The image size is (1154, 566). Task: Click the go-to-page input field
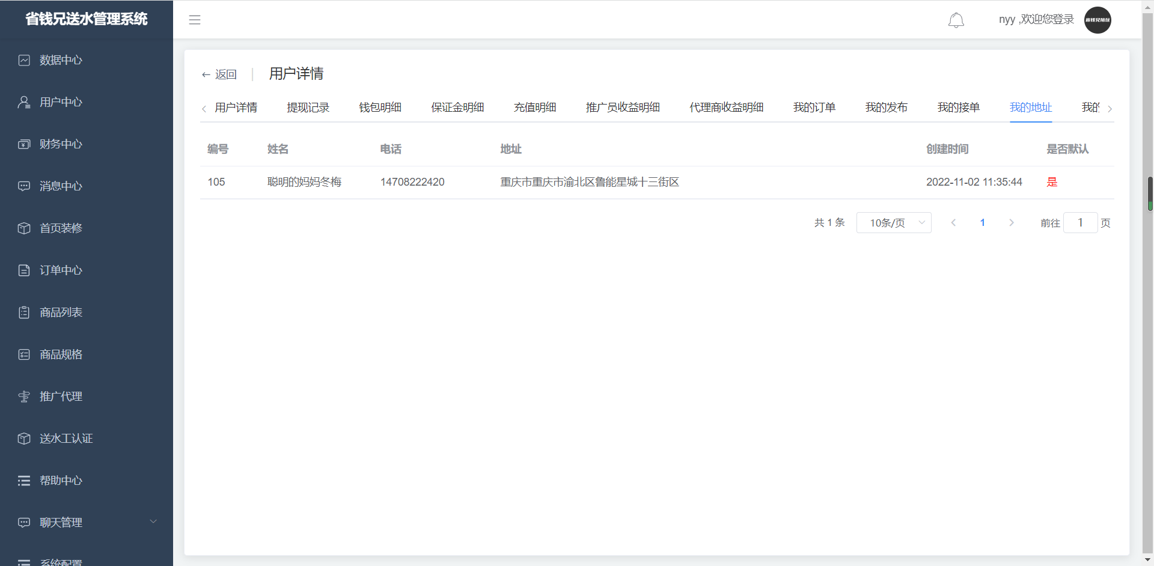(x=1080, y=223)
